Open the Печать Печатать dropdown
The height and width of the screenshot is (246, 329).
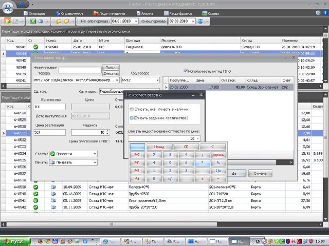click(95, 162)
